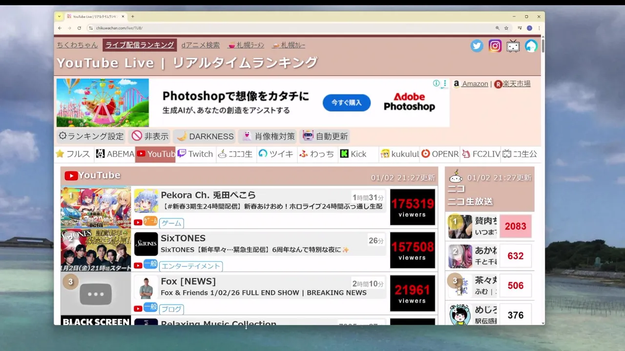
Task: Click the YouTube logo in ranking header
Action: click(71, 176)
